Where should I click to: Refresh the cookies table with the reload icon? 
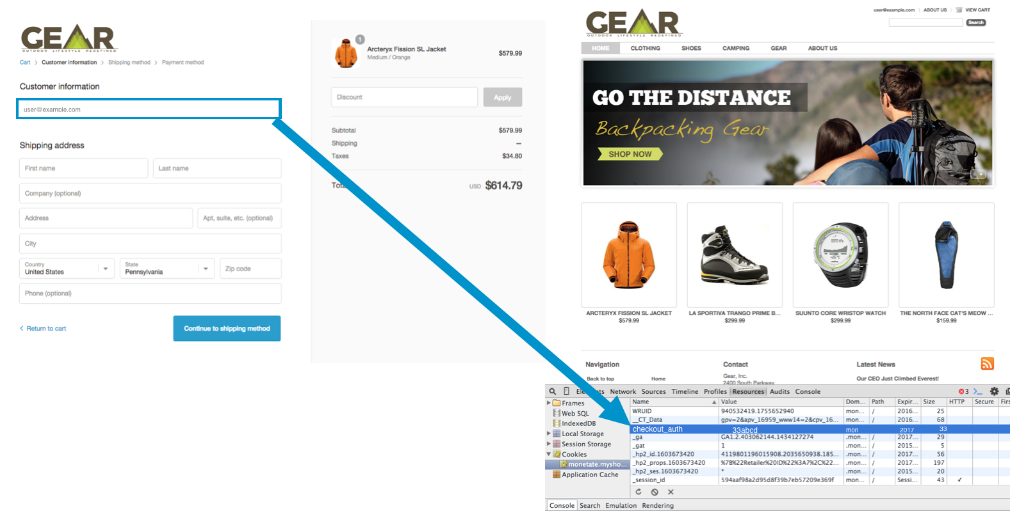tap(639, 492)
